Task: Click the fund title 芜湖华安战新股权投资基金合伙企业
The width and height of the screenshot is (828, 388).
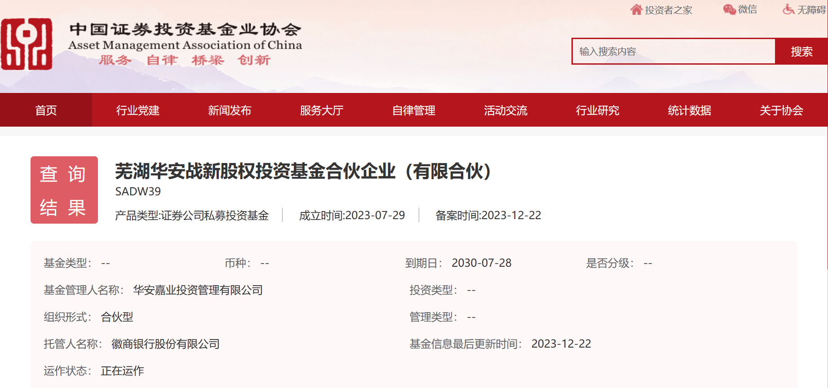Action: coord(303,171)
